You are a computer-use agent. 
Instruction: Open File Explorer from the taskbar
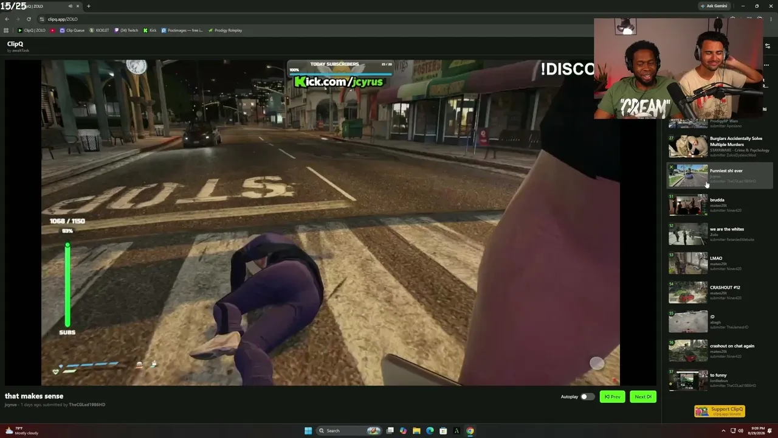tap(416, 431)
